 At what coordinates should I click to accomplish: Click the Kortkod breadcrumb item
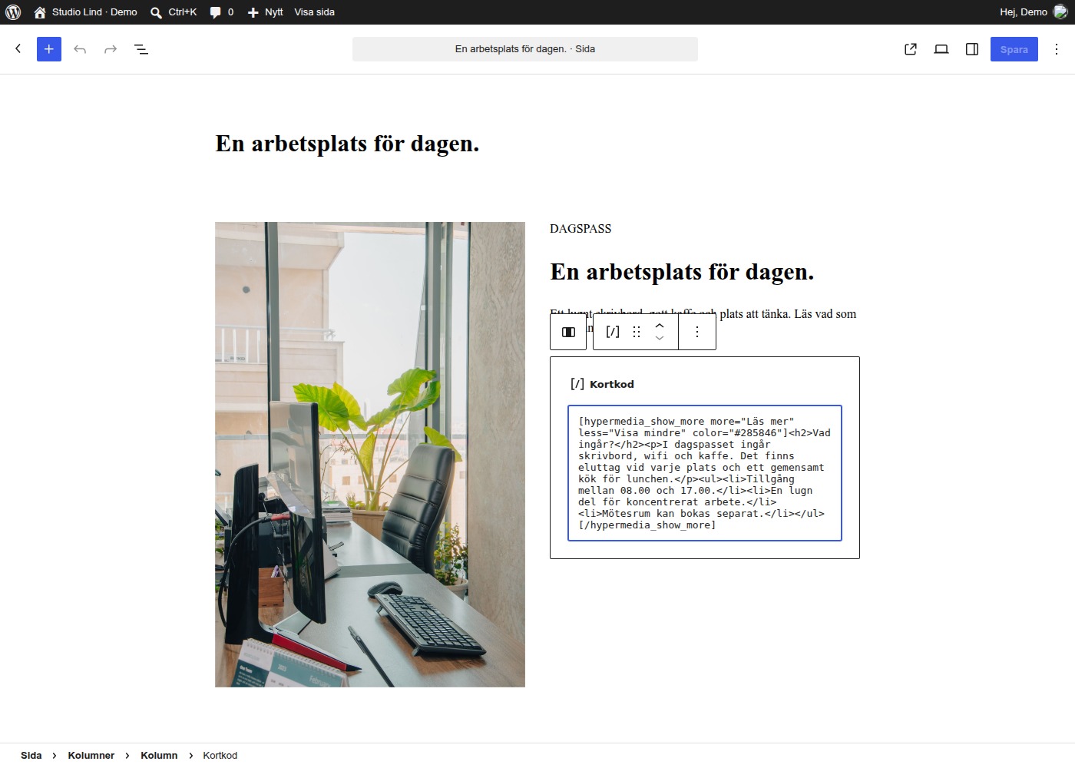pos(220,756)
